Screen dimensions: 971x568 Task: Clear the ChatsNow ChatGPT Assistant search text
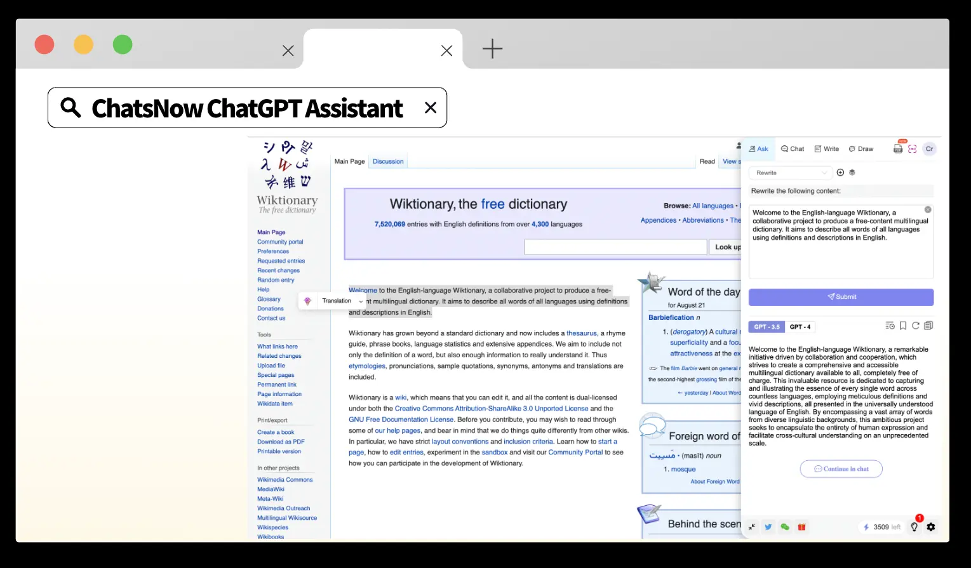[x=431, y=108]
